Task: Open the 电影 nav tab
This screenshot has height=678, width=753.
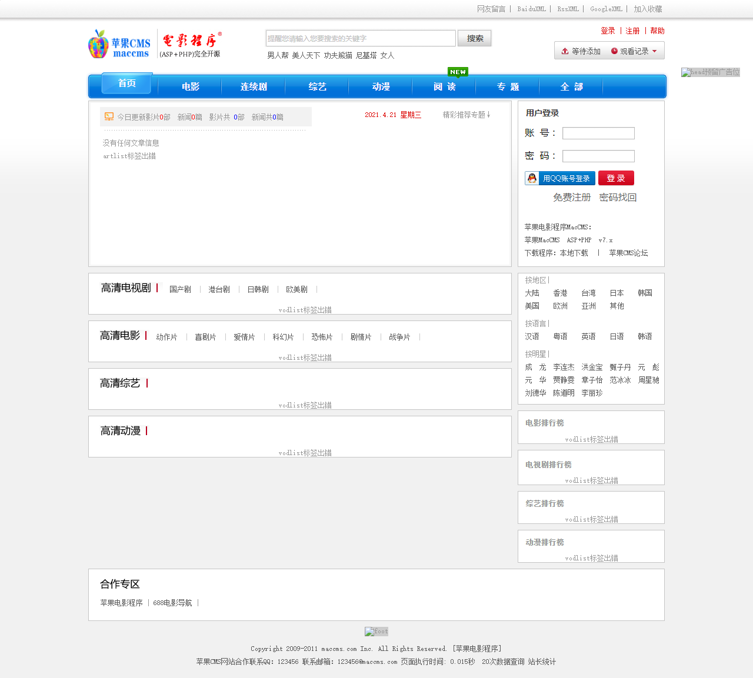Action: tap(191, 86)
